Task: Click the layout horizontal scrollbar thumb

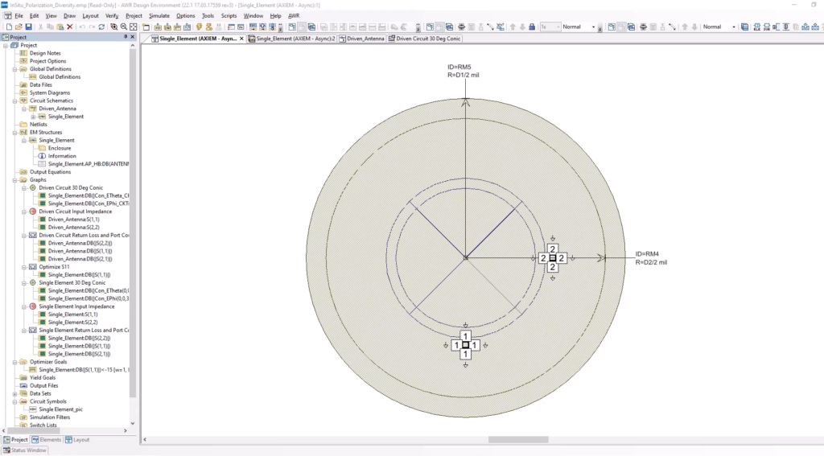Action: 518,440
